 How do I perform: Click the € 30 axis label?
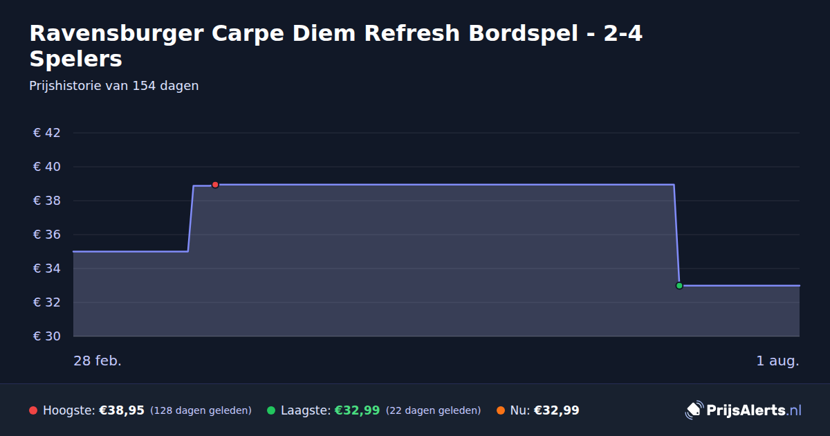click(x=47, y=336)
